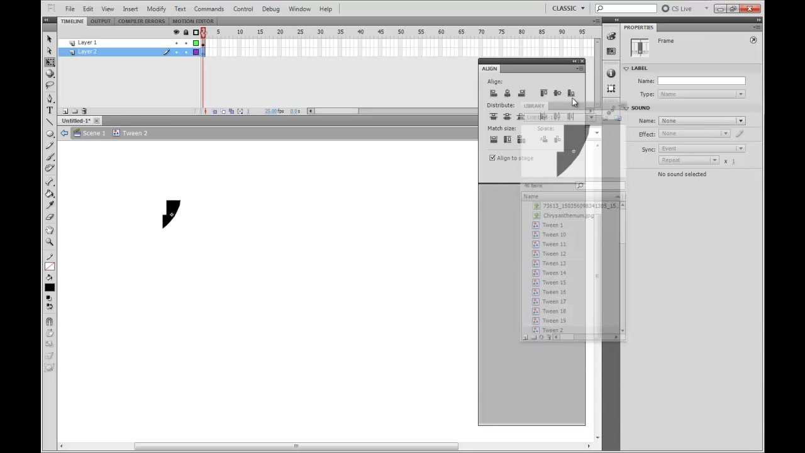Select the Selection arrow tool
Image resolution: width=805 pixels, height=453 pixels.
point(50,39)
